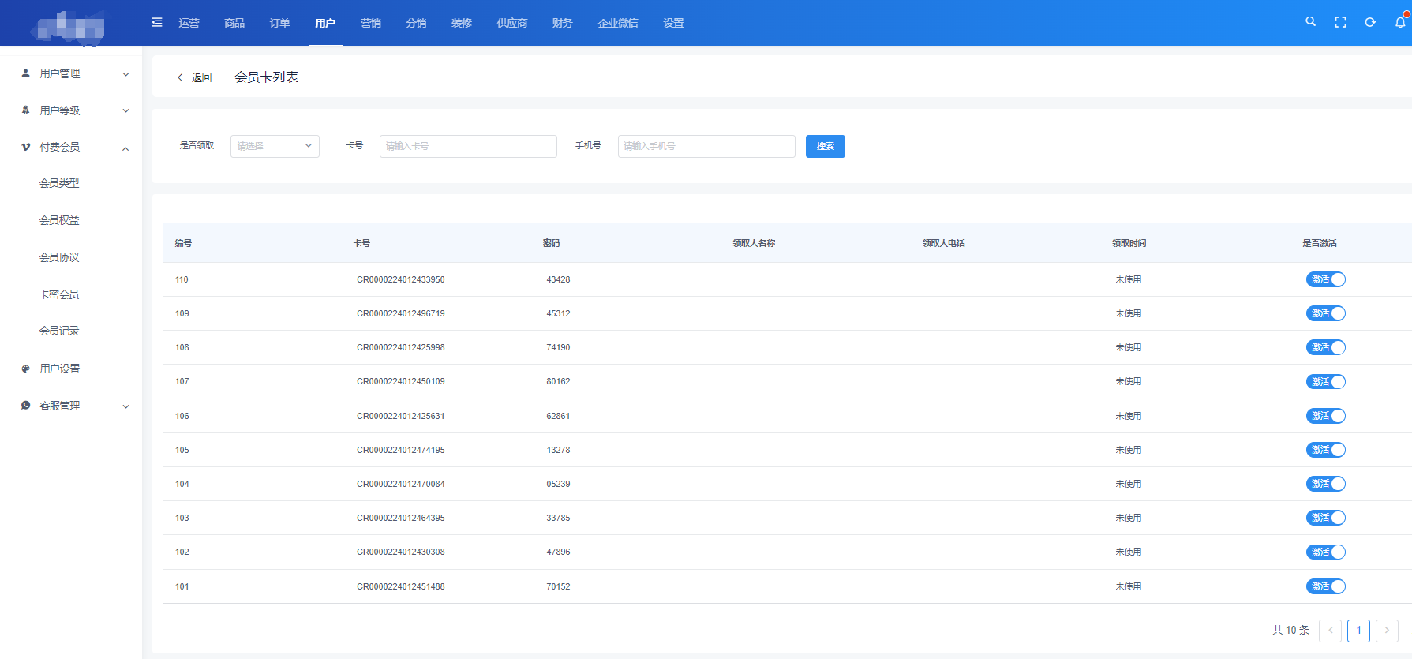The width and height of the screenshot is (1412, 659).
Task: Click the refresh page icon
Action: [x=1370, y=22]
